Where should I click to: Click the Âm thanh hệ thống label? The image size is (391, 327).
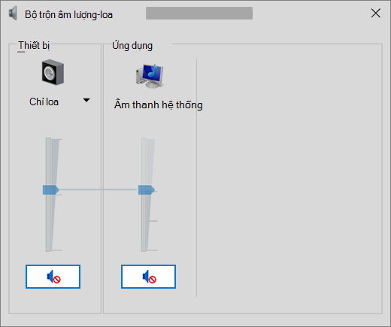pyautogui.click(x=159, y=104)
